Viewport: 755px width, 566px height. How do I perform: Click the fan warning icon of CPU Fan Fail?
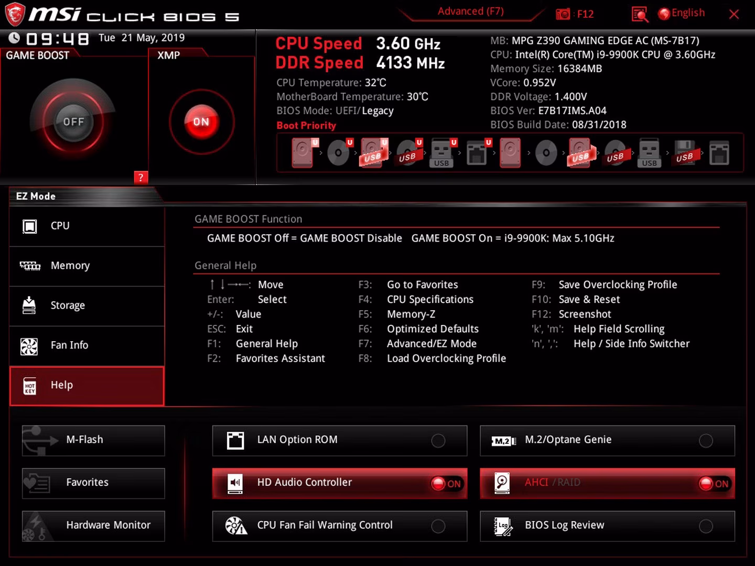click(235, 526)
